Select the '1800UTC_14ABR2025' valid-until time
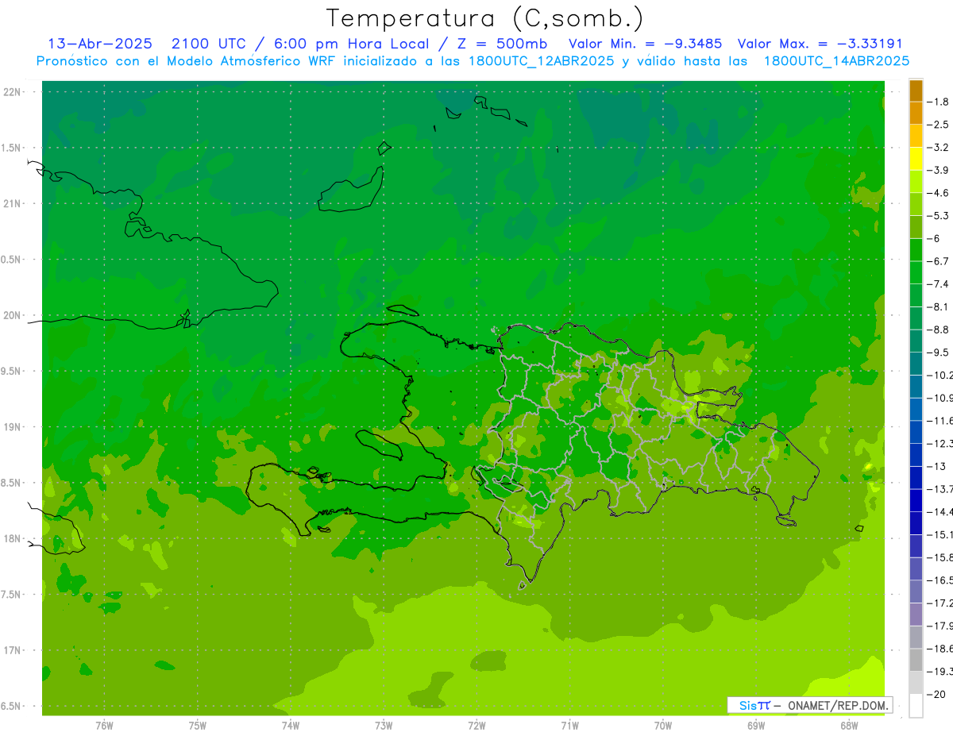953x736 pixels. (836, 61)
